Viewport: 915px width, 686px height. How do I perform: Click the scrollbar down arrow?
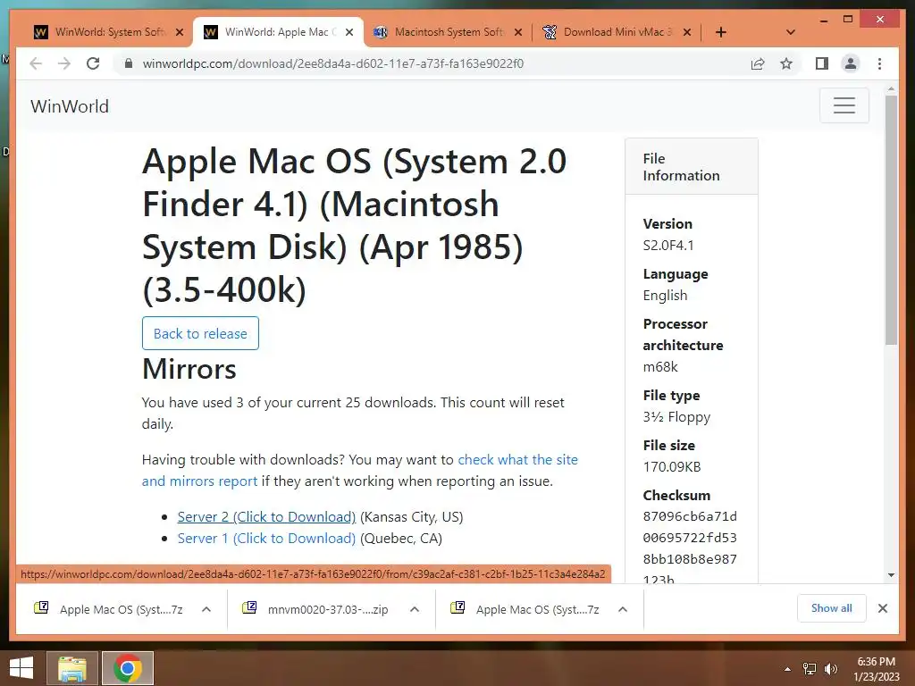[891, 575]
